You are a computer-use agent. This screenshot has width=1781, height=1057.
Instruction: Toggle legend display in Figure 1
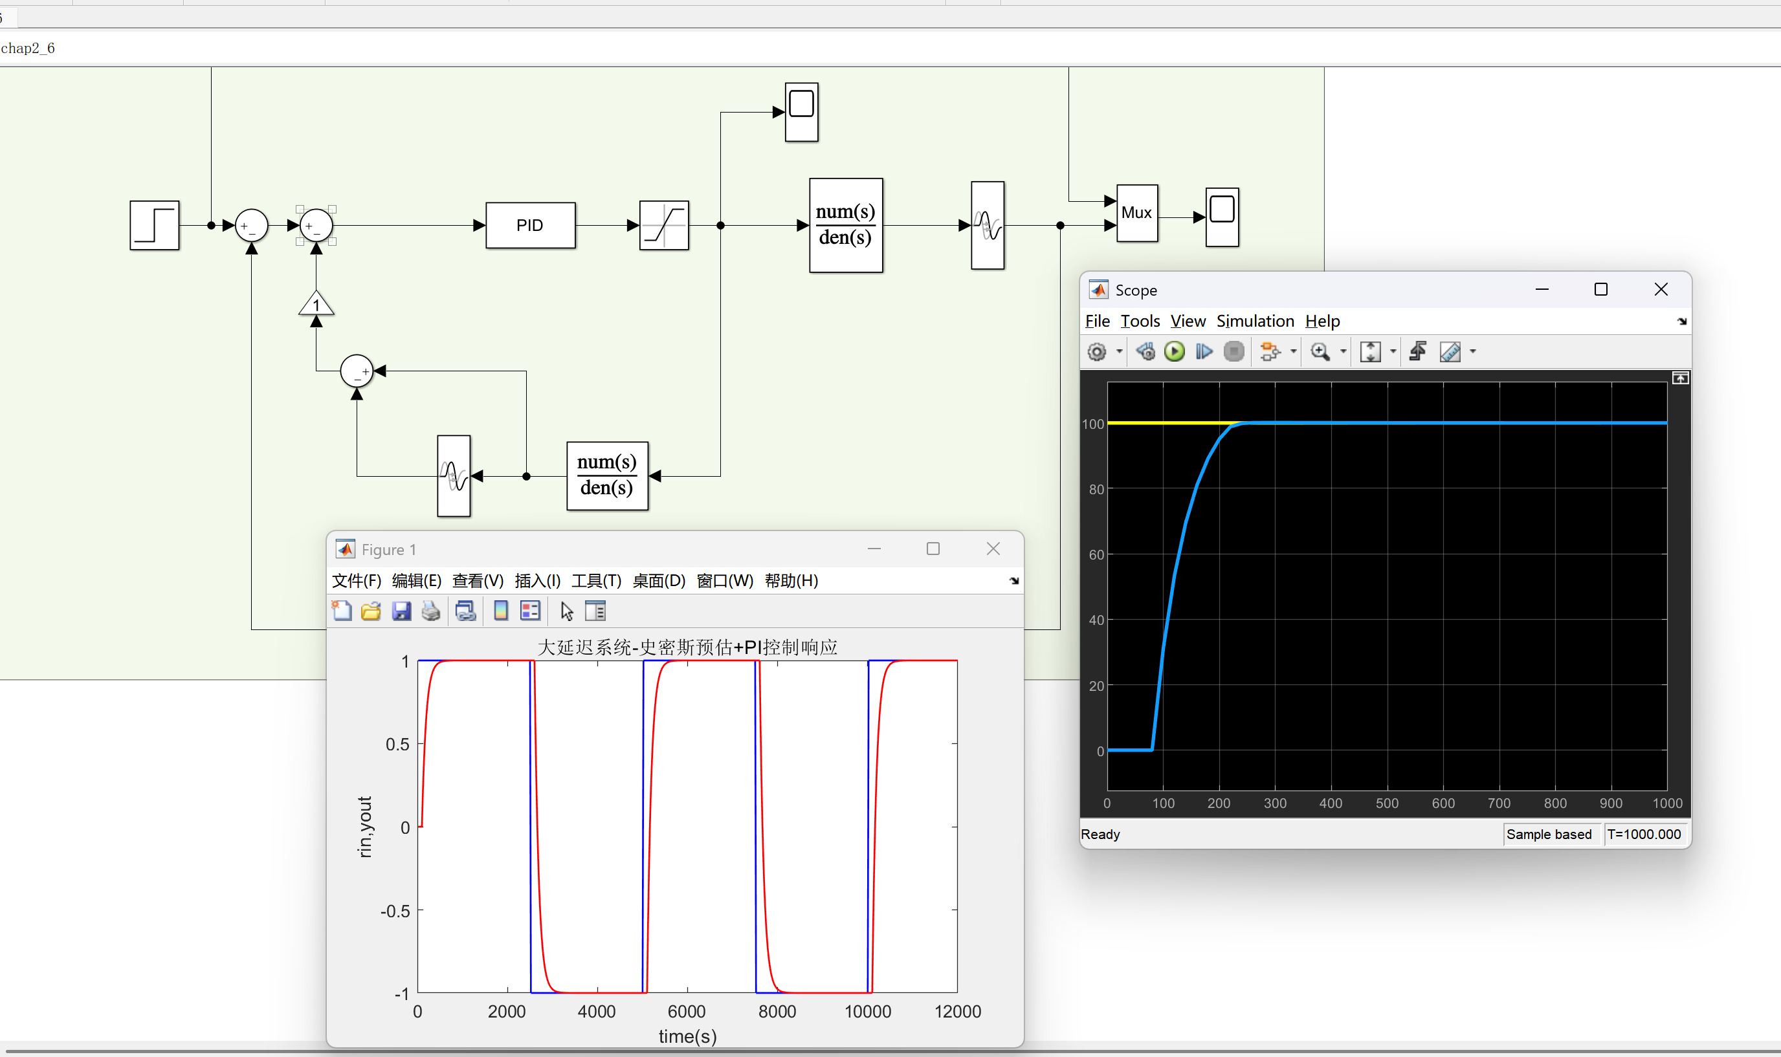pyautogui.click(x=530, y=611)
